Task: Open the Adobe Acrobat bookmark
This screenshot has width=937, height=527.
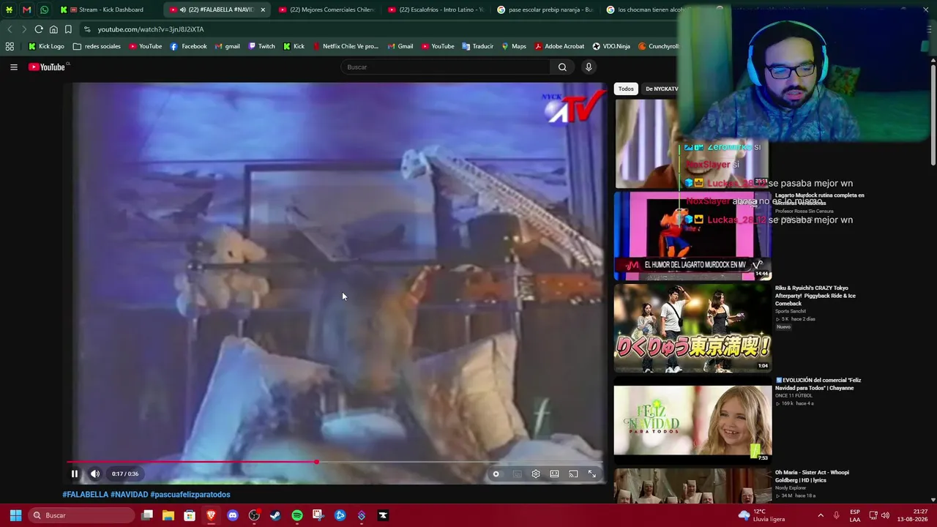Action: click(559, 46)
